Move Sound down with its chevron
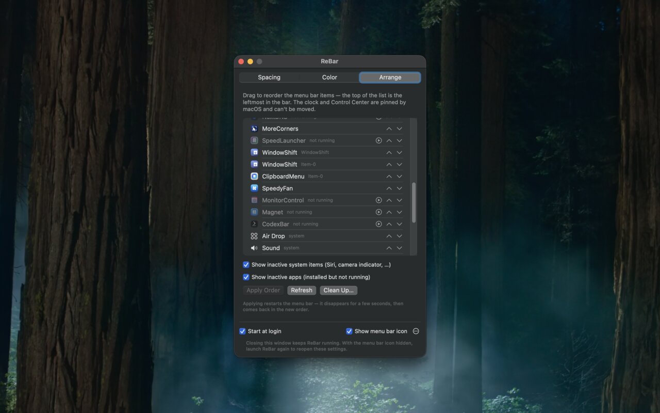Image resolution: width=660 pixels, height=413 pixels. [x=399, y=248]
